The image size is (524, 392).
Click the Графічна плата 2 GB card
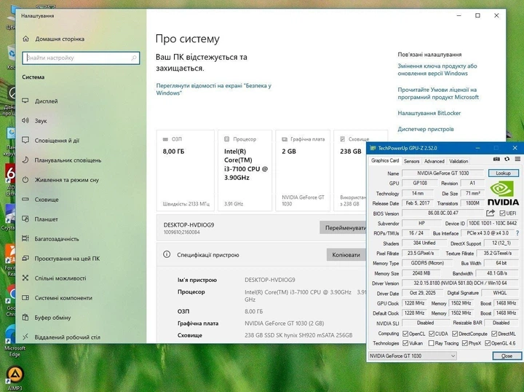coord(303,170)
